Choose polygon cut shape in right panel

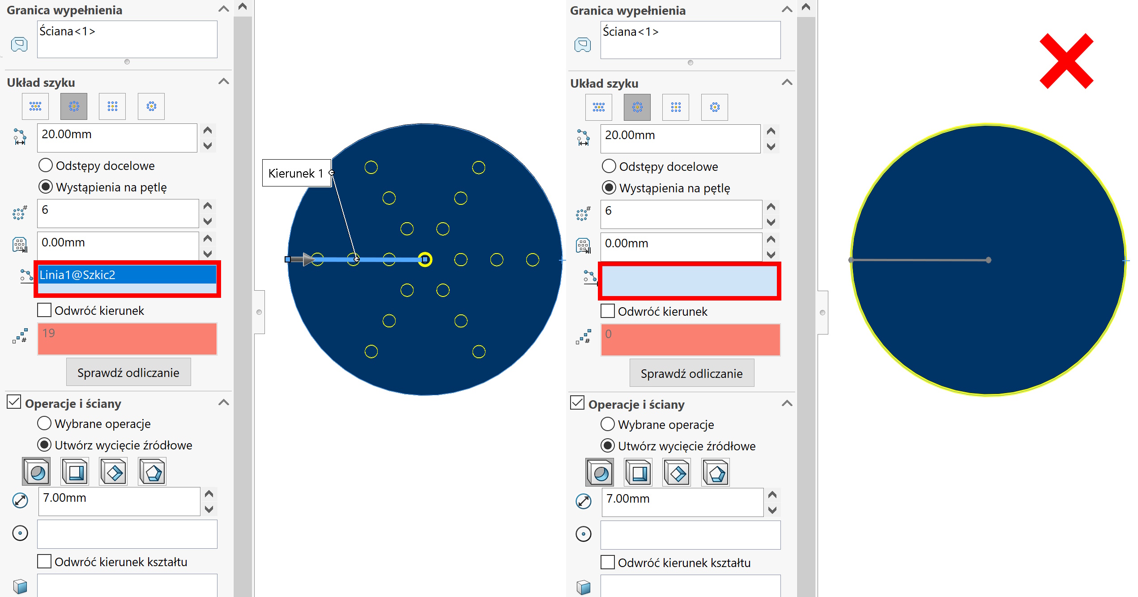(x=716, y=473)
